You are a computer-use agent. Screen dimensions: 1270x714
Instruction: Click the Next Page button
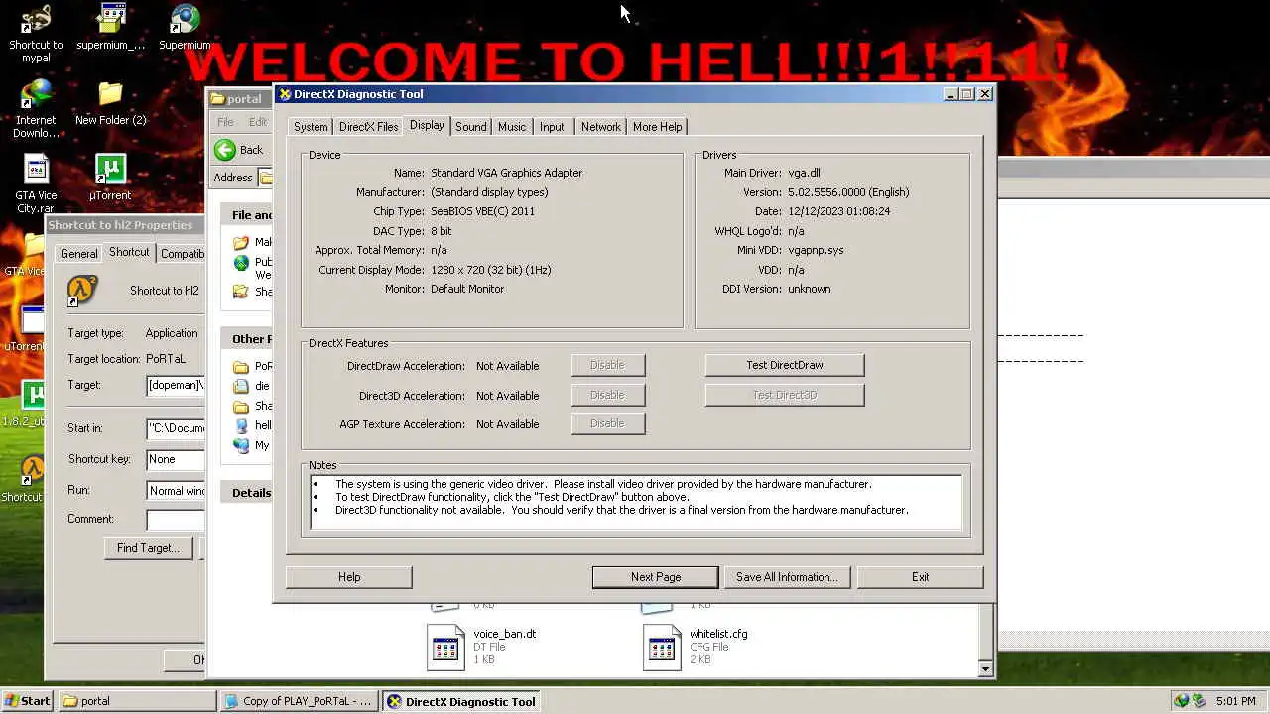pos(656,577)
